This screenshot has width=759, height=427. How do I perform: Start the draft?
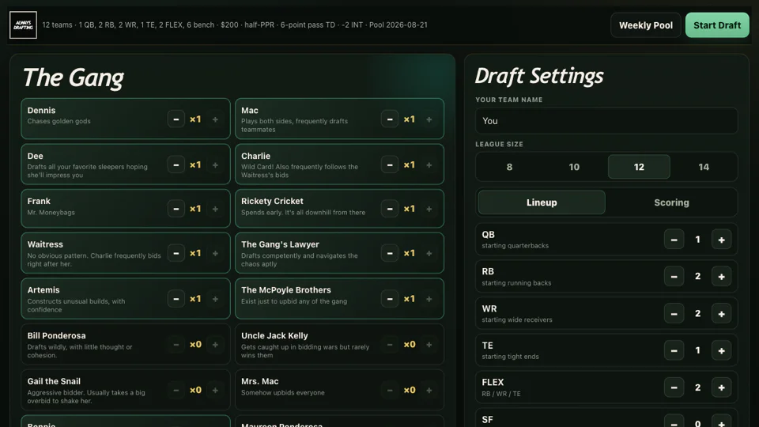coord(717,25)
